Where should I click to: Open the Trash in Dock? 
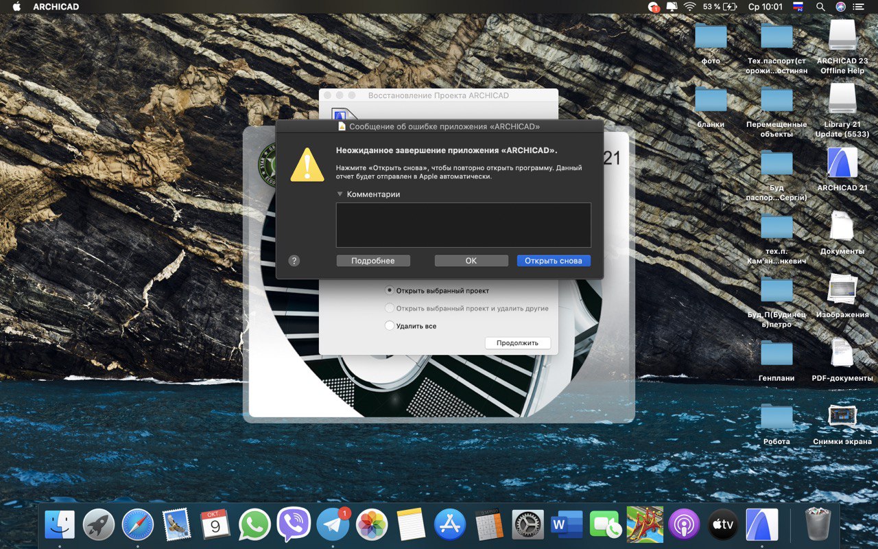(817, 525)
